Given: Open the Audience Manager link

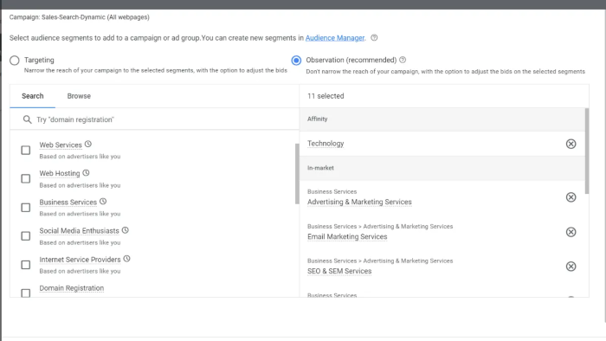Looking at the screenshot, I should click(x=335, y=38).
